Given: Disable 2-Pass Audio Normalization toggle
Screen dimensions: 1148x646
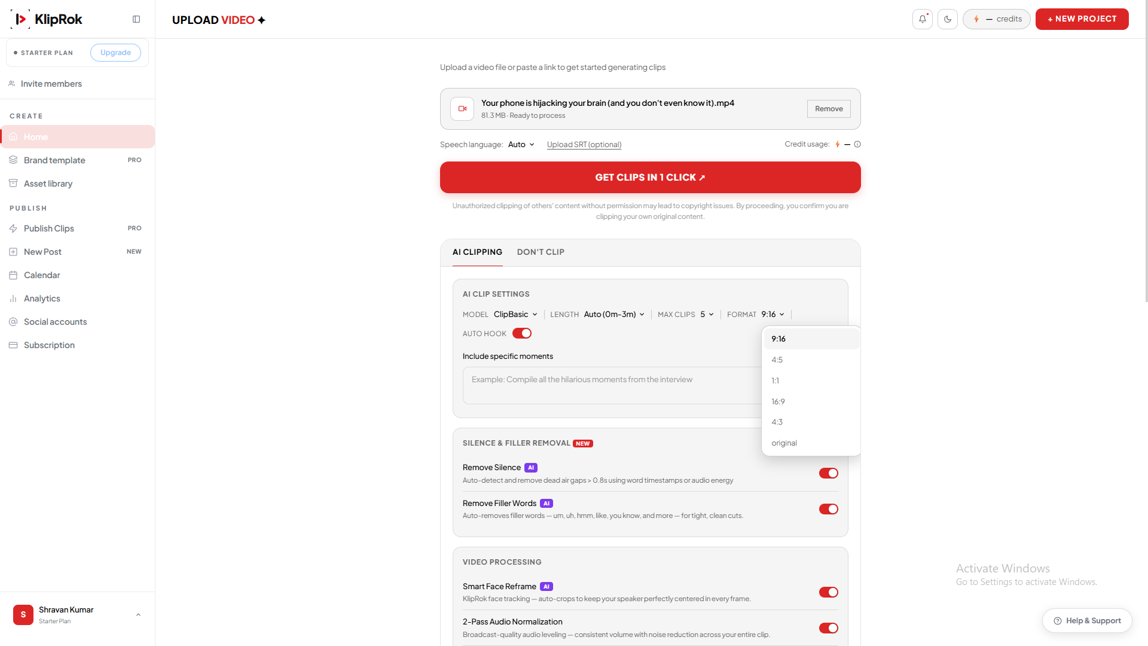Looking at the screenshot, I should point(829,628).
